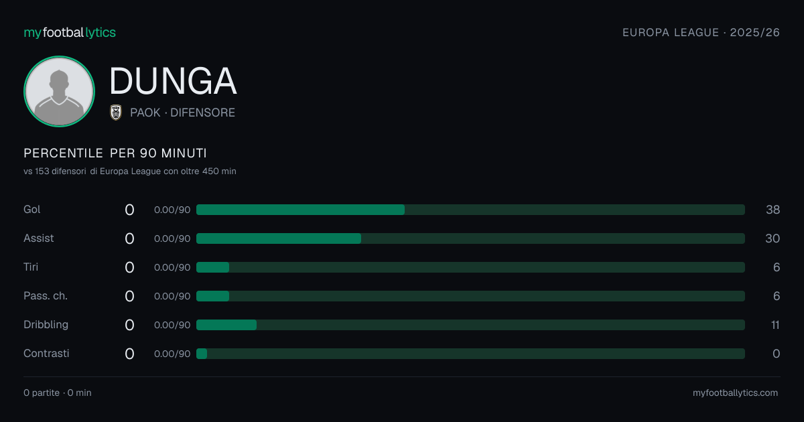Screen dimensions: 804x422
Task: Click the 0 partite · 0 min text
Action: pyautogui.click(x=58, y=393)
